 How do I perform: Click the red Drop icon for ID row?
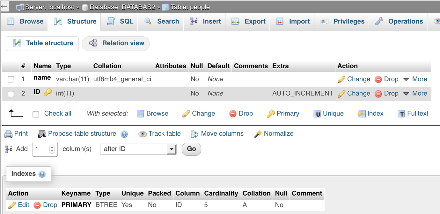pos(378,94)
